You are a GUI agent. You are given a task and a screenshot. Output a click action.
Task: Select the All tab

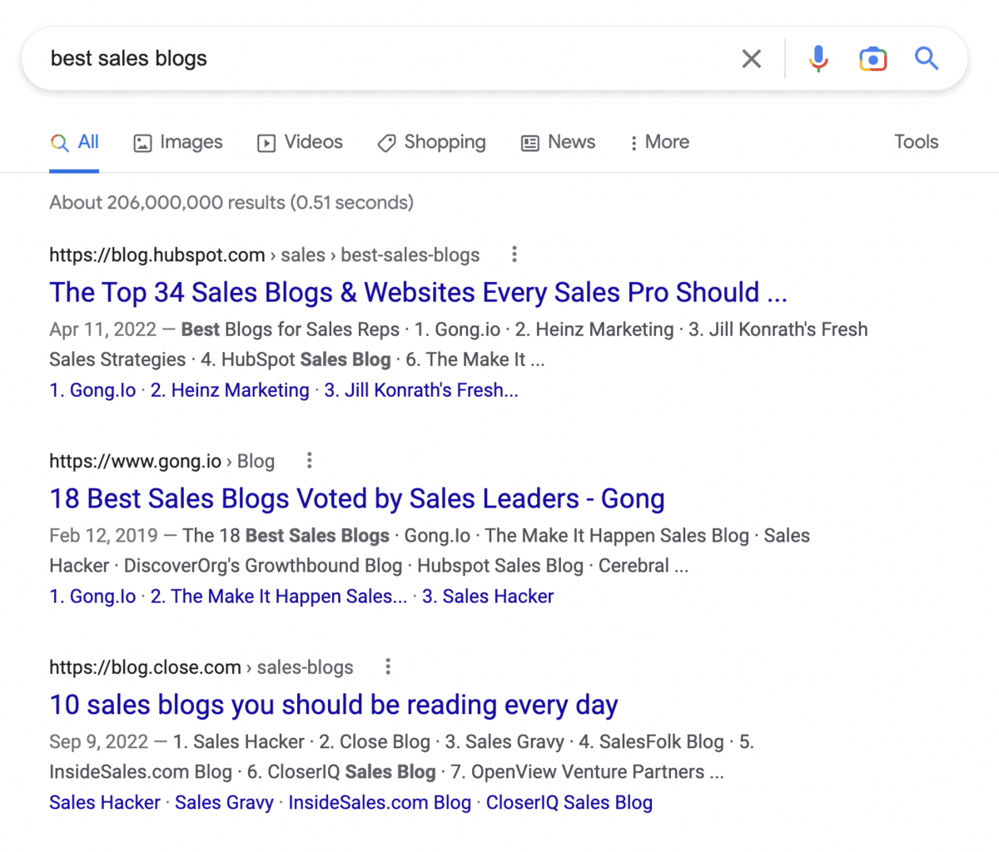[x=74, y=142]
